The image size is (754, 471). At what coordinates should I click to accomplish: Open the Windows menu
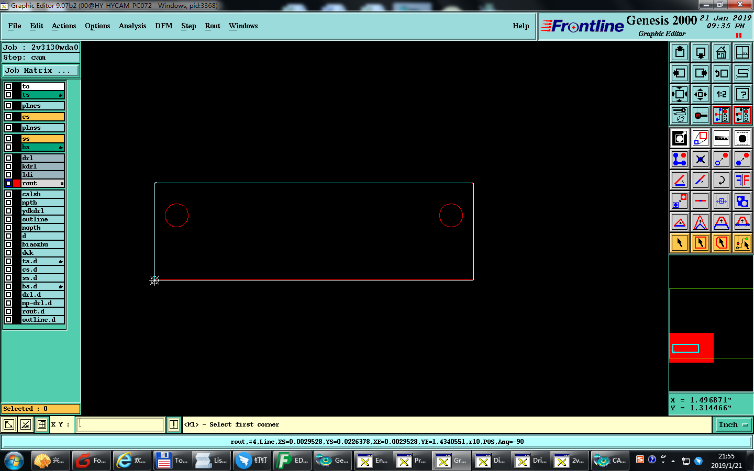click(243, 26)
